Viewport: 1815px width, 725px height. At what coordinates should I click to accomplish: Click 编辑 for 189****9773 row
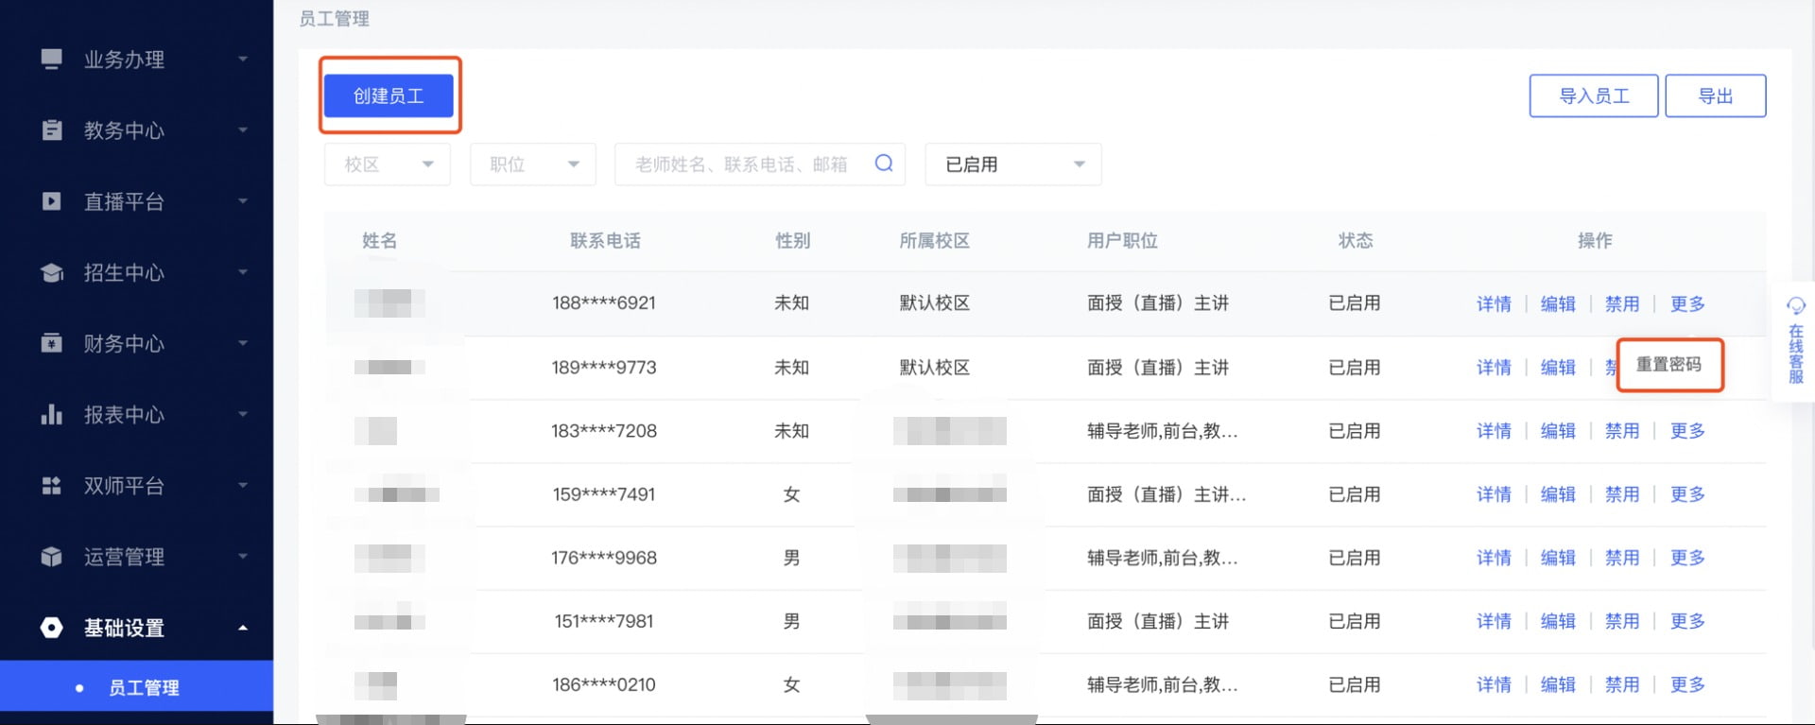[1558, 368]
